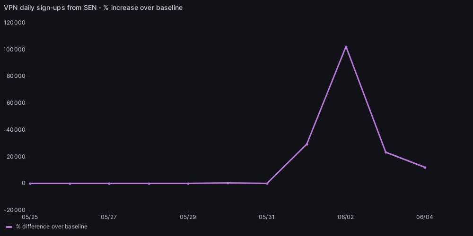473x236 pixels.
Task: Select the 05/25 x-axis date label
Action: tap(30, 217)
